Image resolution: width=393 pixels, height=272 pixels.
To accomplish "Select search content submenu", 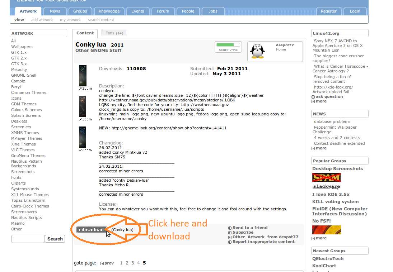I will [x=101, y=20].
